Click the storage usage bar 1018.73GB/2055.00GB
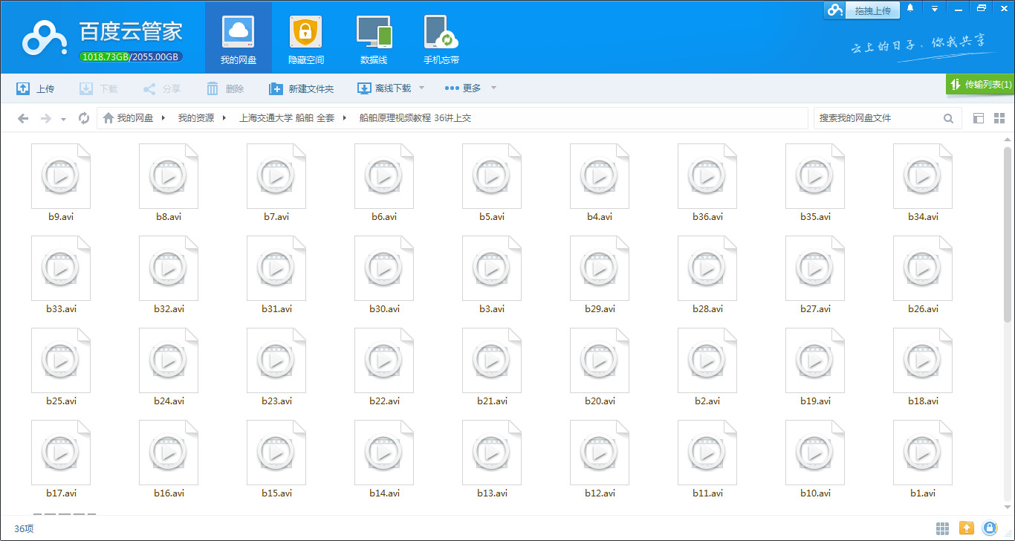1015x541 pixels. tap(131, 56)
